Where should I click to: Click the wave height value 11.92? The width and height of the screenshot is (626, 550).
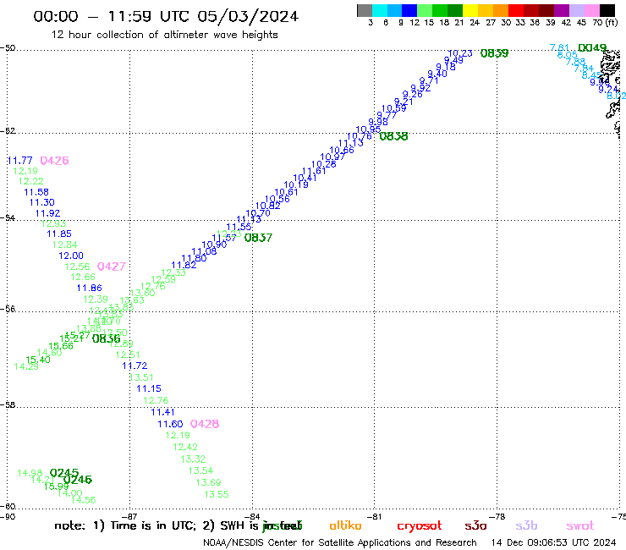[47, 213]
